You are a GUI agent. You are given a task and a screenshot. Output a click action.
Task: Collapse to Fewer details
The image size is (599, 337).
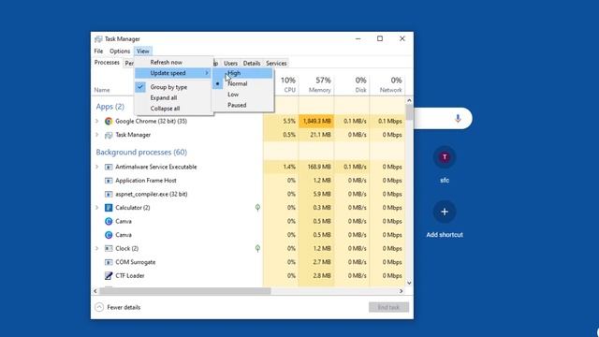(118, 307)
